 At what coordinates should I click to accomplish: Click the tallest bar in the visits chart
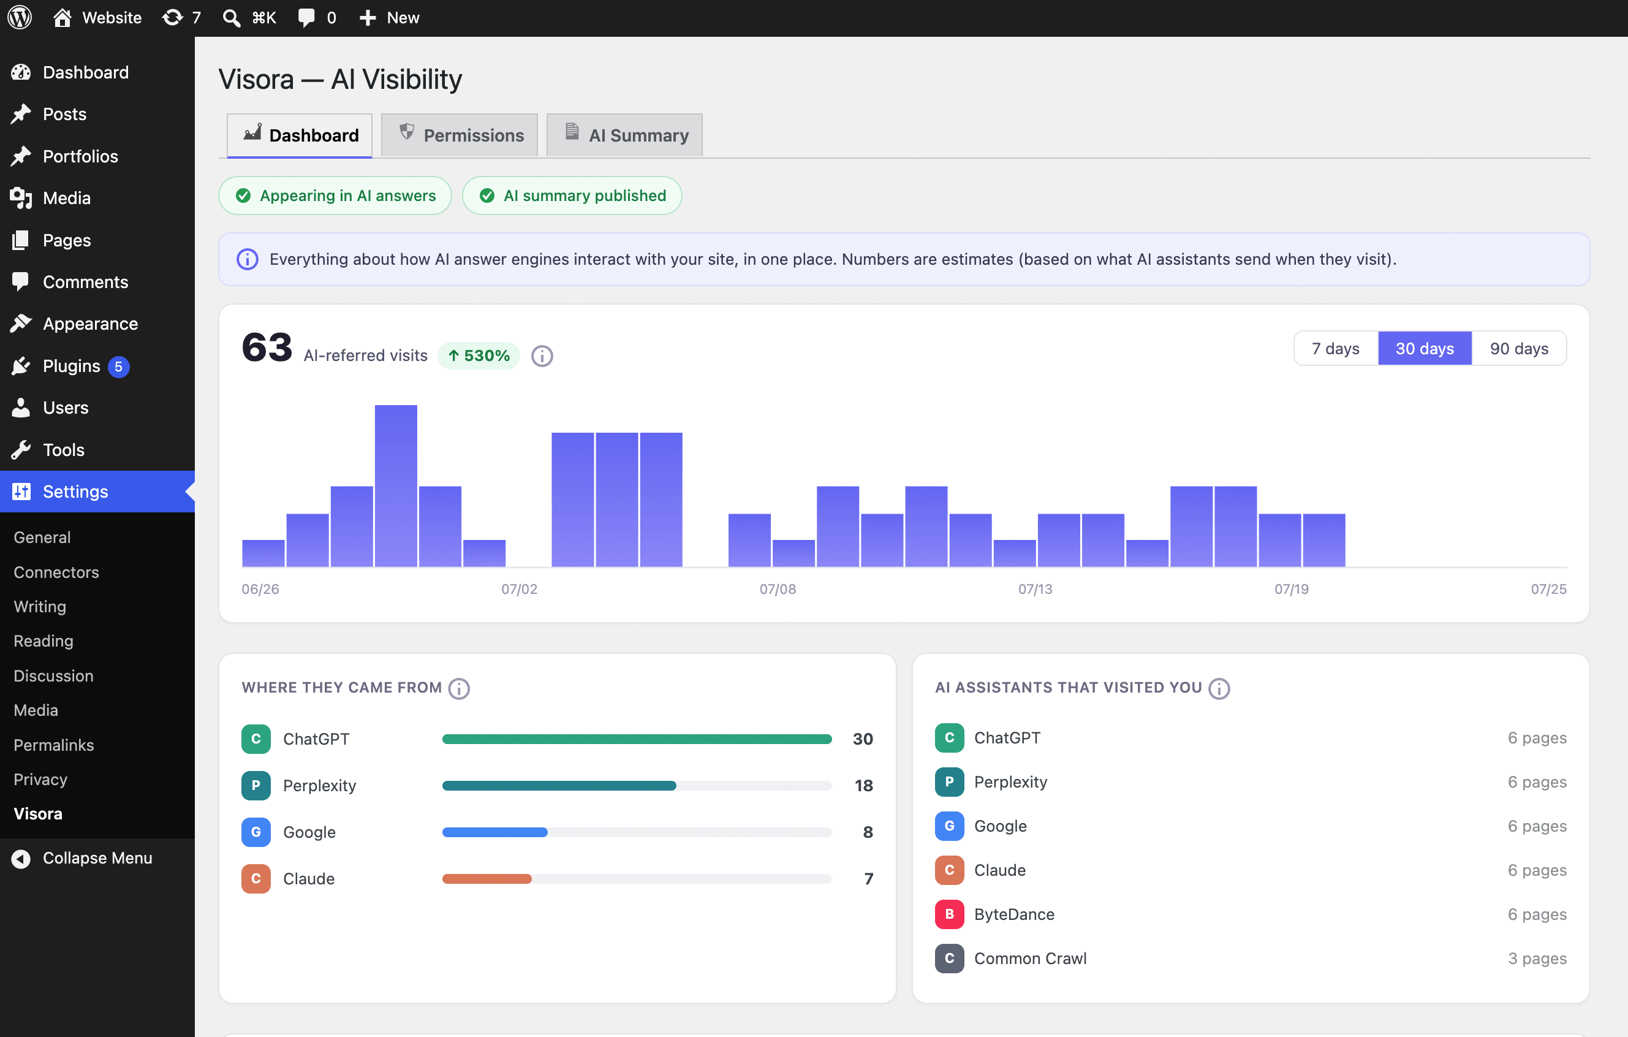point(396,485)
